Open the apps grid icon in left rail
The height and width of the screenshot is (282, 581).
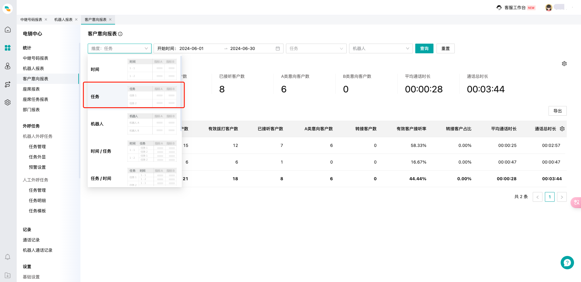[x=8, y=48]
